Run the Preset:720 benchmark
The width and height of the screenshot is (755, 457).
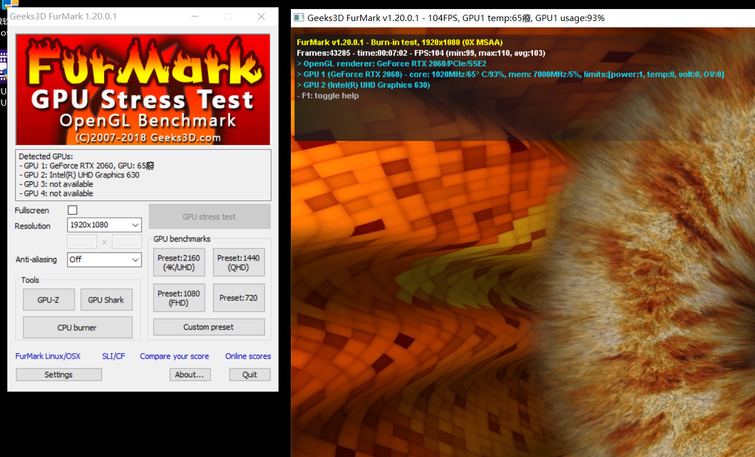[x=239, y=298]
